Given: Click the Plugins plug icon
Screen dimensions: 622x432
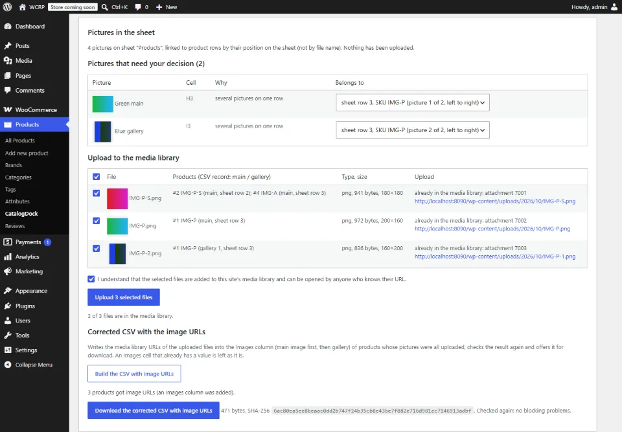Looking at the screenshot, I should pyautogui.click(x=8, y=306).
